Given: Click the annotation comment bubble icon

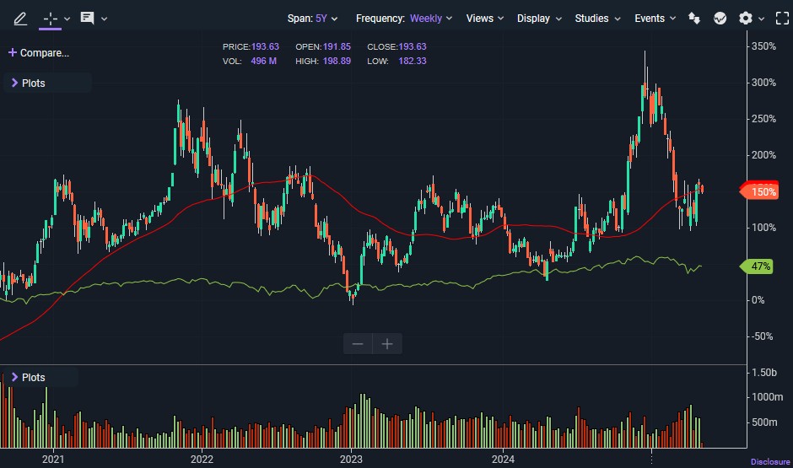Looking at the screenshot, I should [x=87, y=18].
